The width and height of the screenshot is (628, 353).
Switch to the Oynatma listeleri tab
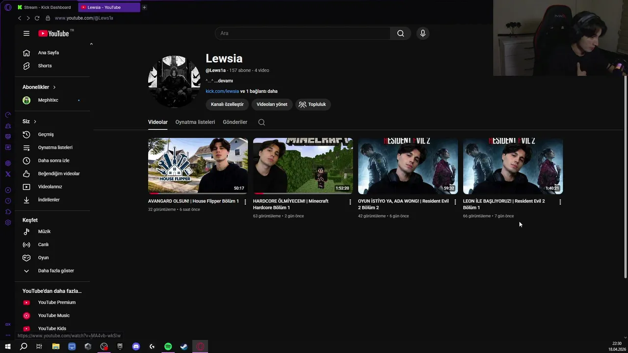pos(195,122)
